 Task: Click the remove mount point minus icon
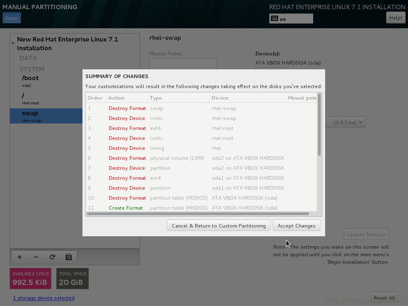36,257
